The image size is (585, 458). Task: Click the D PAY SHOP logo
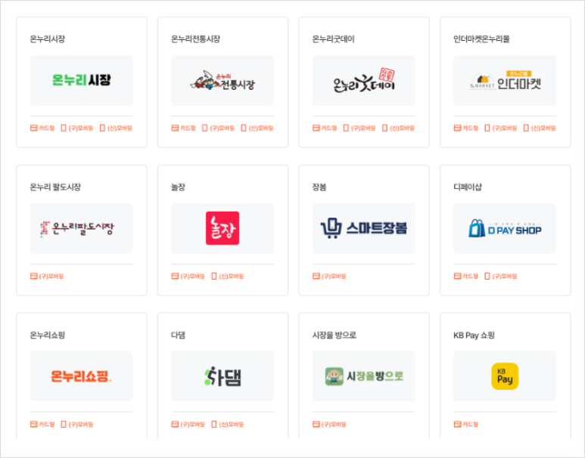point(505,228)
